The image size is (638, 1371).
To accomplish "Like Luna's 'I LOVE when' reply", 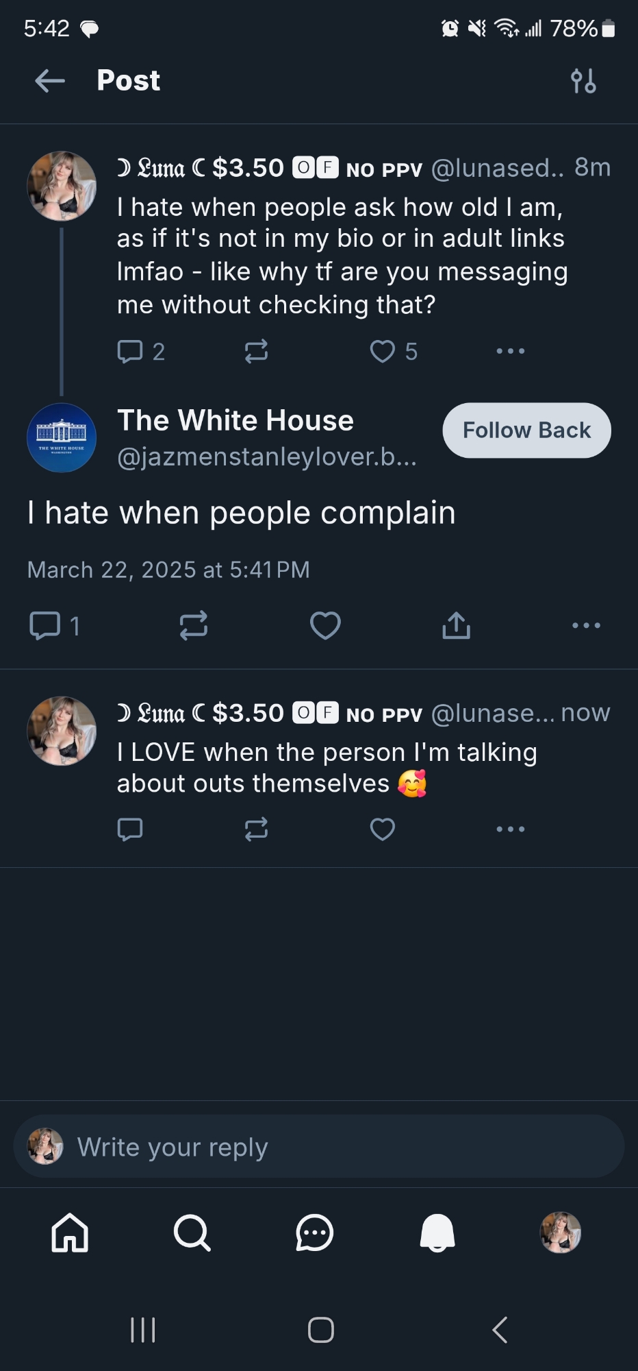I will [x=383, y=829].
